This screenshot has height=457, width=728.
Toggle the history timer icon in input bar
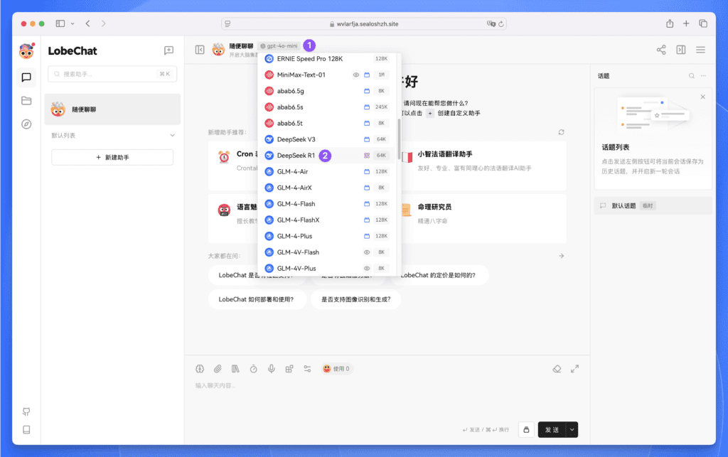[x=253, y=369]
